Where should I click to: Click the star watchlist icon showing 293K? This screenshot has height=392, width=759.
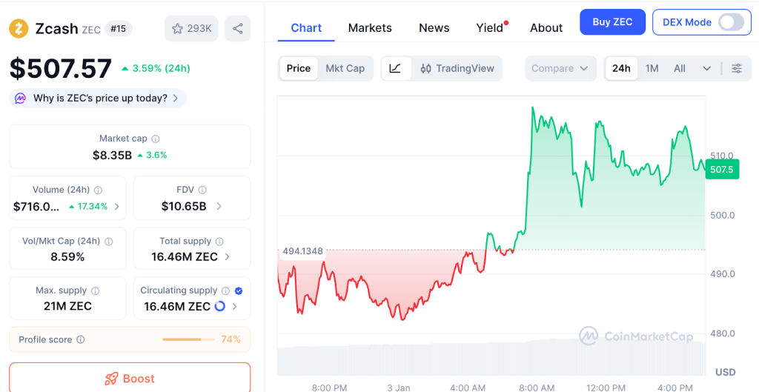click(191, 29)
